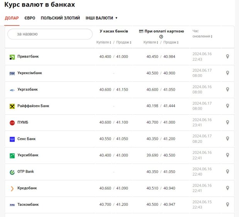239x217 pixels.
Task: Switch to the ЄВРО tab
Action: (x=30, y=18)
